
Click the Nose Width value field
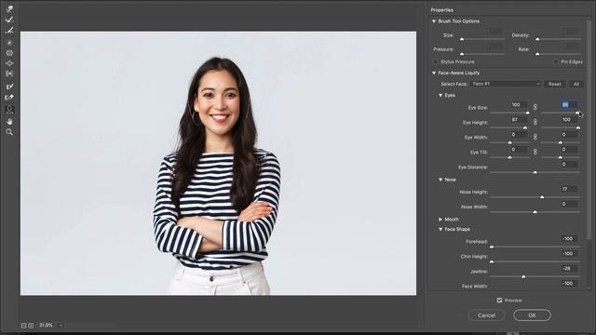pyautogui.click(x=570, y=204)
